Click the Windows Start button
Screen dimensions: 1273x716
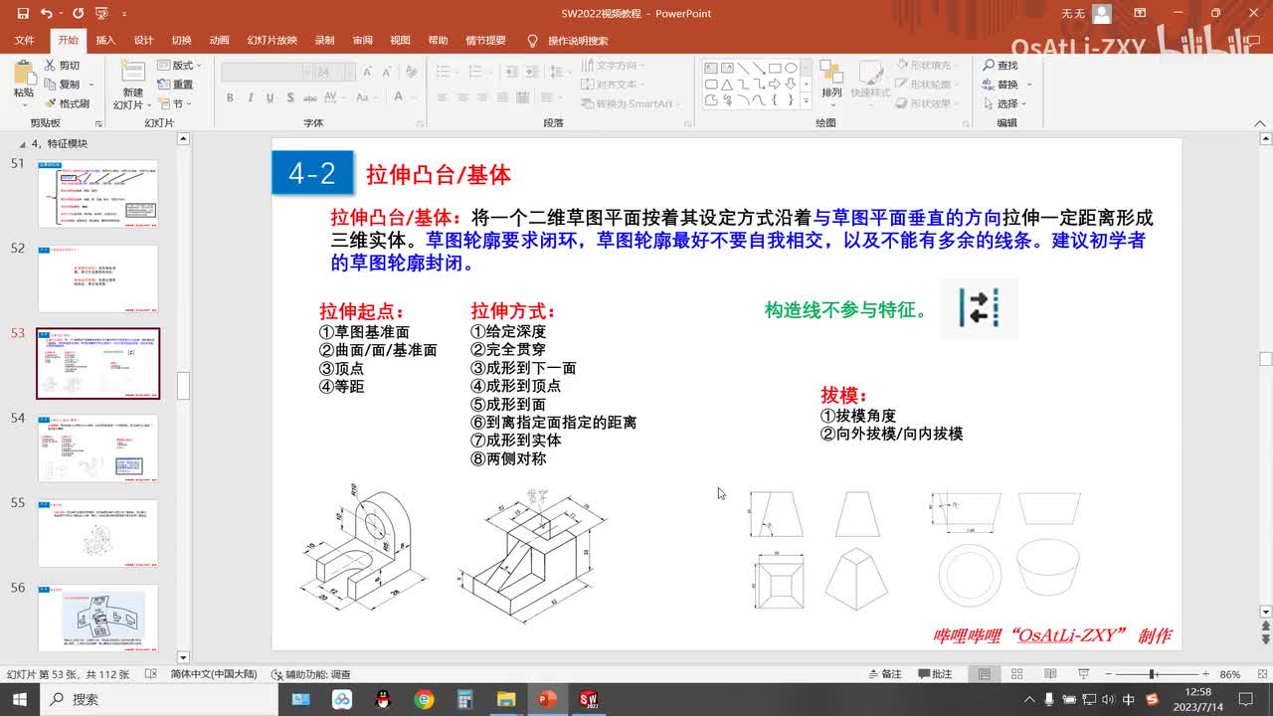point(19,699)
